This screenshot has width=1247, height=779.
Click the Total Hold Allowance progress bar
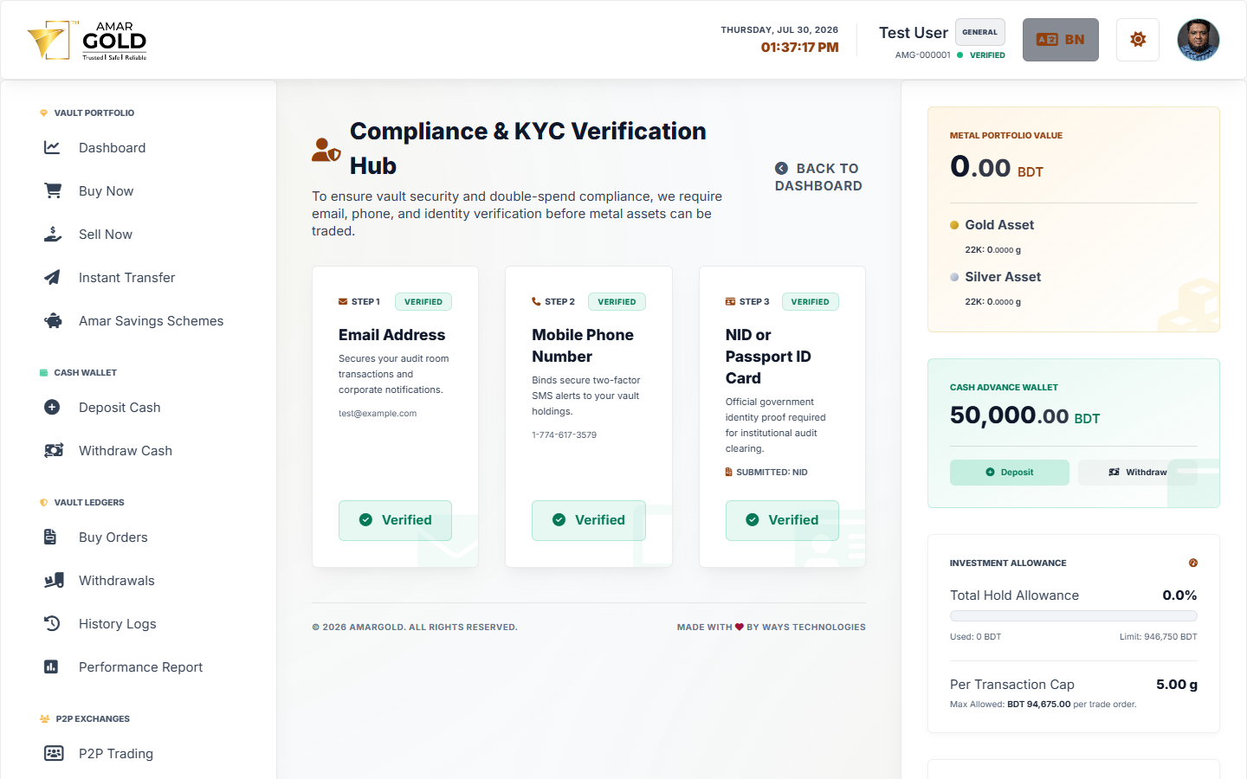tap(1074, 616)
